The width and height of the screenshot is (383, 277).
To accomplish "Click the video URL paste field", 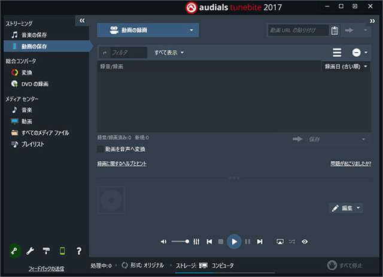I will click(x=298, y=31).
